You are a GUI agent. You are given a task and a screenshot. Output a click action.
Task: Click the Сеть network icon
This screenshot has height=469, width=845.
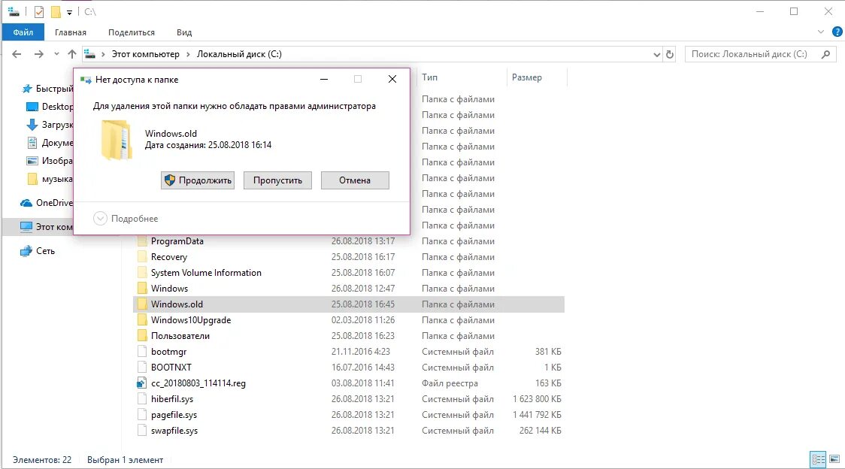click(x=26, y=251)
